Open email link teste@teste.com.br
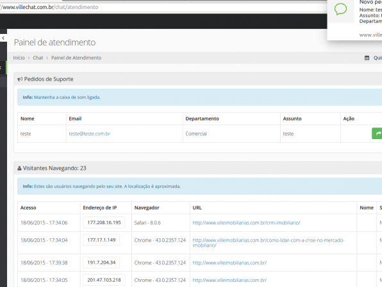The width and height of the screenshot is (382, 287). [89, 134]
